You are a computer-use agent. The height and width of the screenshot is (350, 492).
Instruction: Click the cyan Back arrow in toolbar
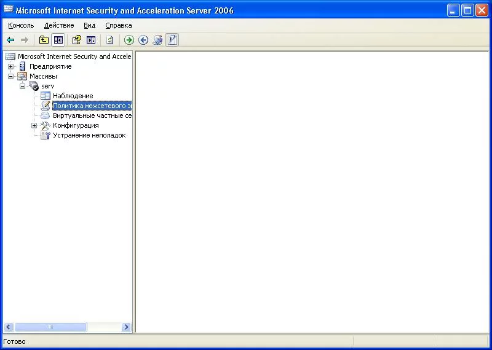(10, 40)
